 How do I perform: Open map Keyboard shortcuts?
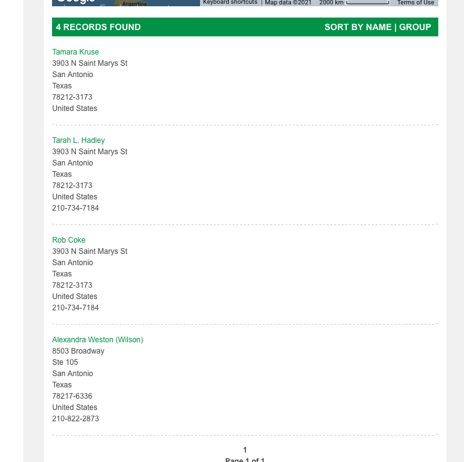(x=230, y=3)
